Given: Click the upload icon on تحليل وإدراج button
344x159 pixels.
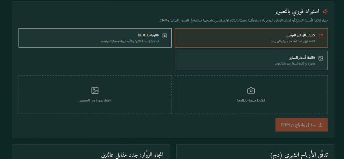Looking at the screenshot, I should pos(320,125).
